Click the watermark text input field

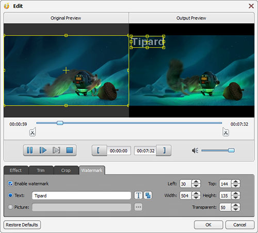tap(82, 195)
